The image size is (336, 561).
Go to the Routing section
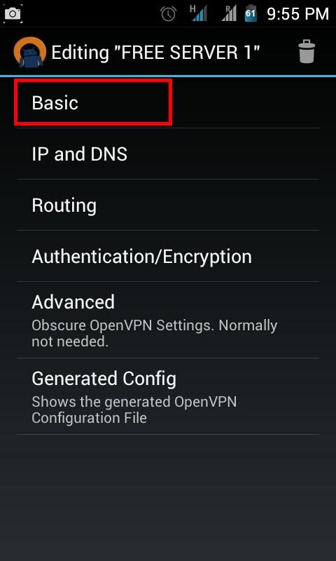(168, 205)
